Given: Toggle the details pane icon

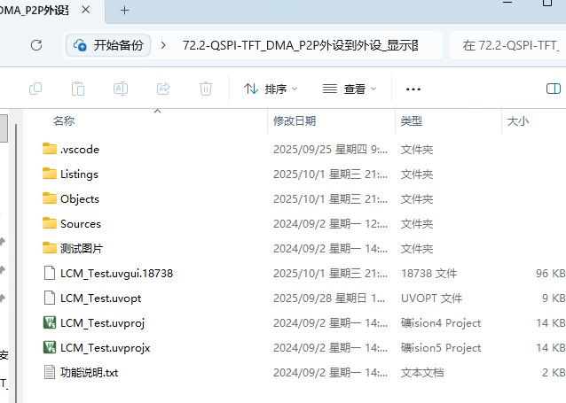Looking at the screenshot, I should pyautogui.click(x=554, y=89).
